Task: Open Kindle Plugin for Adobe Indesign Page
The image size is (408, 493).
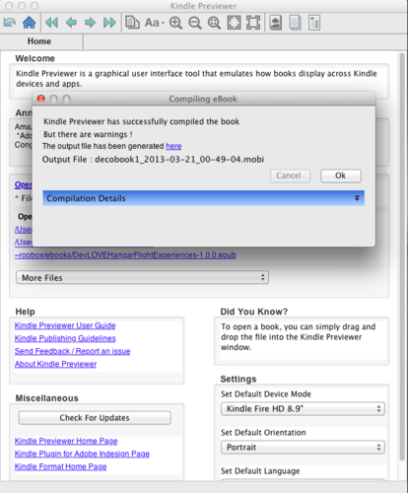Action: point(82,454)
